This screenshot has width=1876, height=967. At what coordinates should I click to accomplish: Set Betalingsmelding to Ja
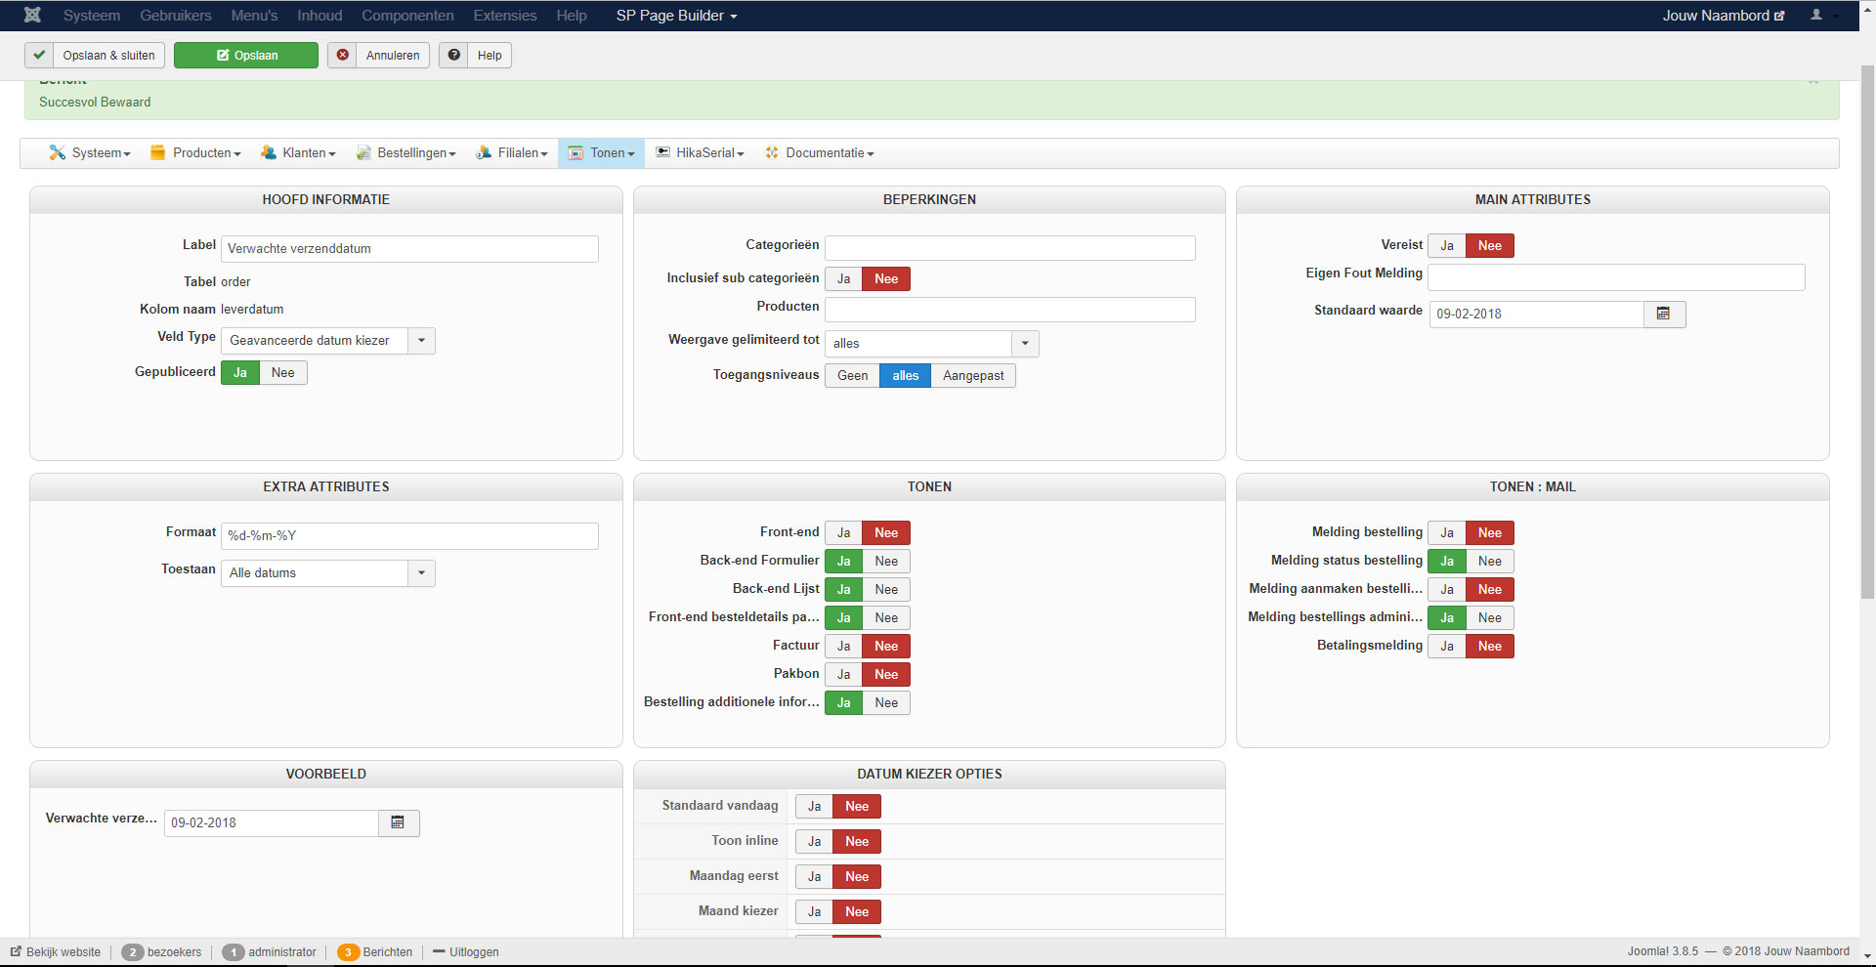click(1447, 646)
